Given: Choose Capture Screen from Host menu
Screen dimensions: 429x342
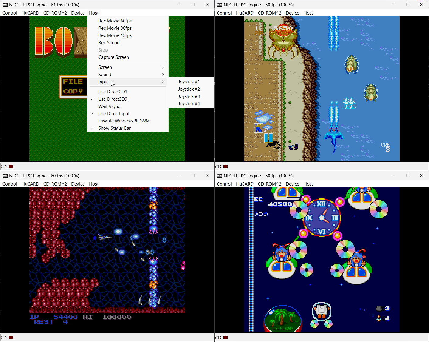Looking at the screenshot, I should point(113,57).
